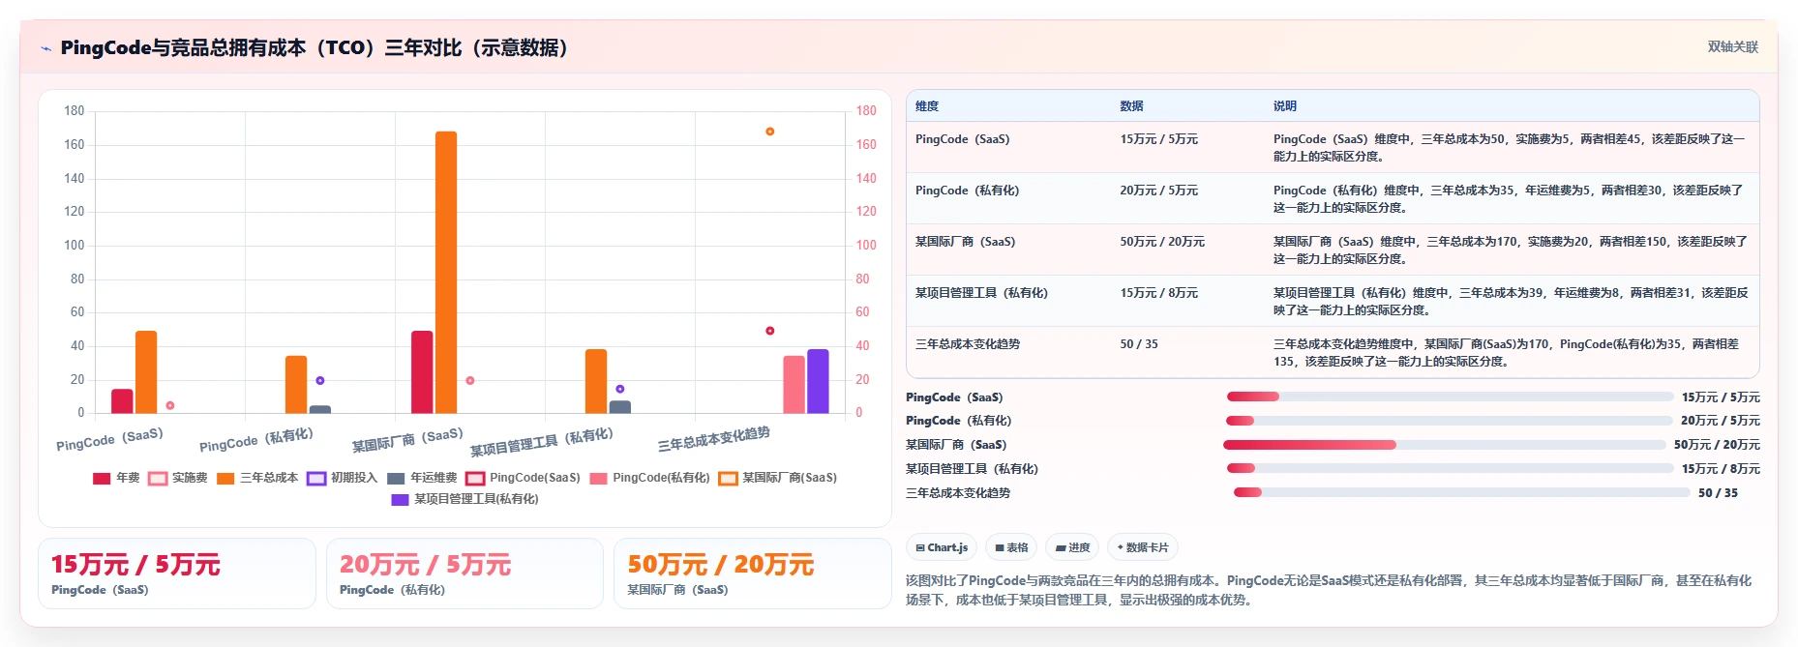Click x-axis label PingCode（SaaS）
Viewport: 1798px width, 647px height.
(x=110, y=439)
